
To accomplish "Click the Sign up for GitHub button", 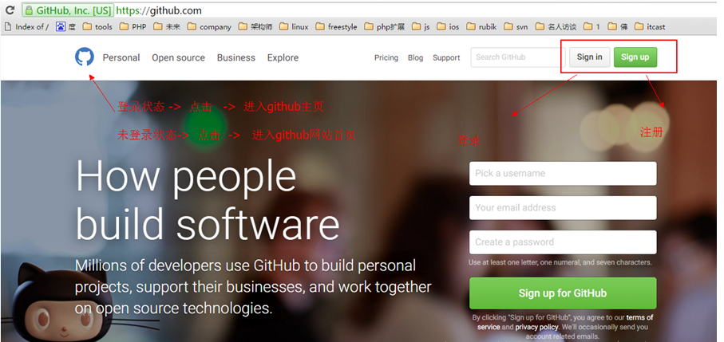I will (x=563, y=293).
